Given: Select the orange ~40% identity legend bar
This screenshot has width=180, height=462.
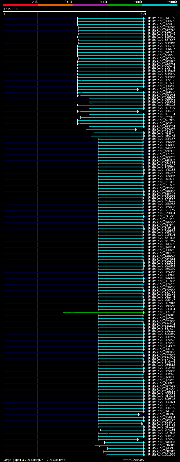Looking at the screenshot, I should pos(55,5).
